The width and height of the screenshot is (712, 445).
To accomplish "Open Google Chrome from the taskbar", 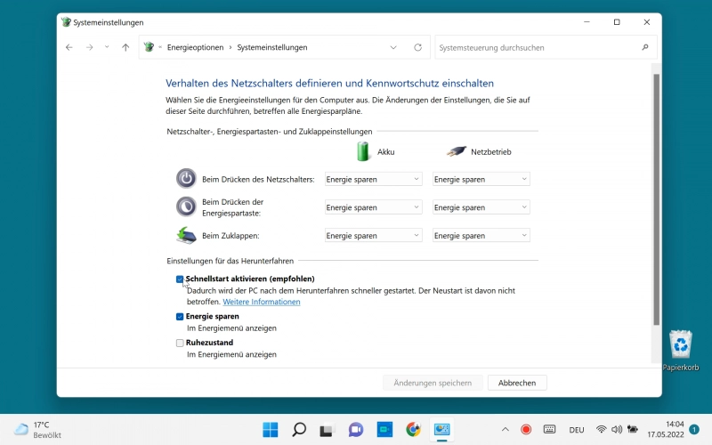I will coord(413,429).
